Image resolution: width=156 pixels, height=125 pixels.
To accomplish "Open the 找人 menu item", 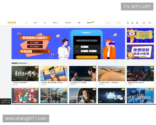I will tap(45, 23).
